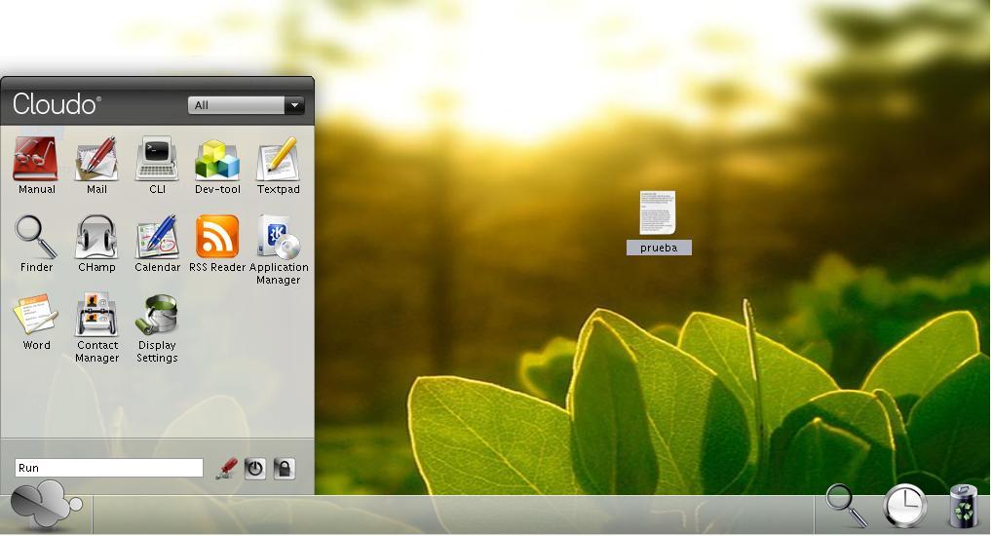Click inside the Run input field
The image size is (993, 536).
pyautogui.click(x=108, y=468)
